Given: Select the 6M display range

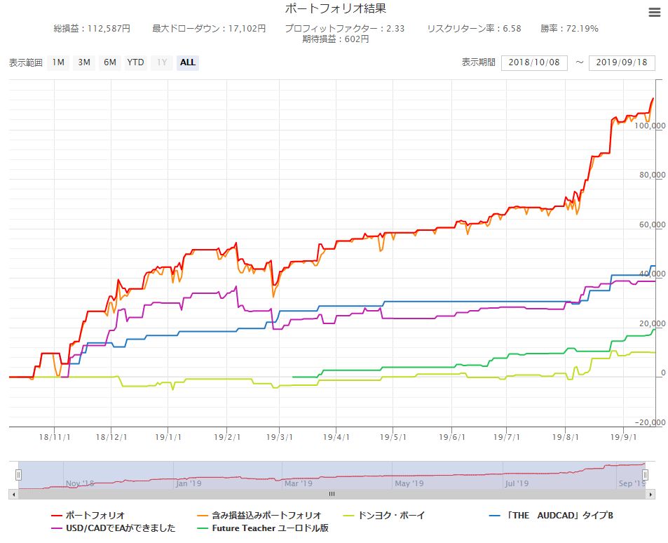Looking at the screenshot, I should pos(110,62).
